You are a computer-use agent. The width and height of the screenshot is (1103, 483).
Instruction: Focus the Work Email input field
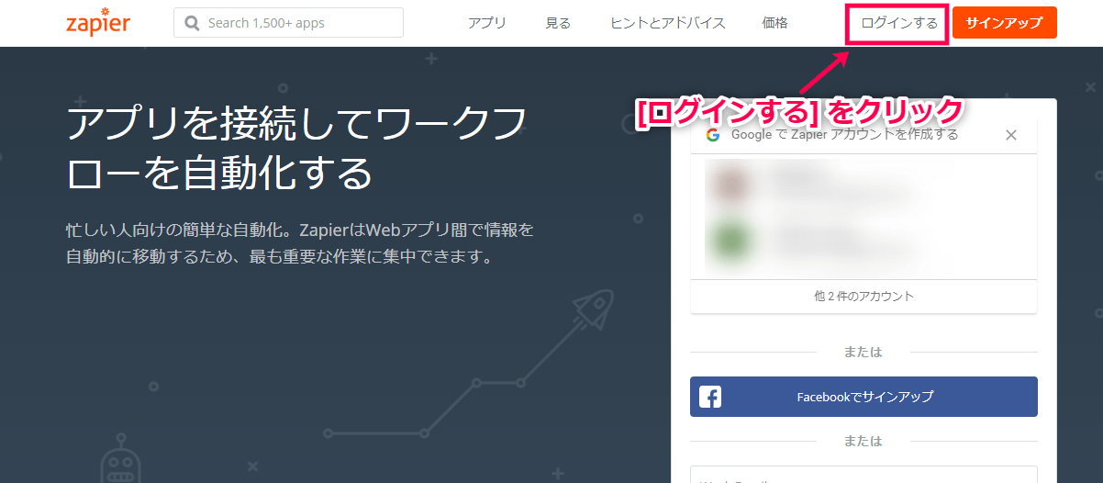[863, 475]
